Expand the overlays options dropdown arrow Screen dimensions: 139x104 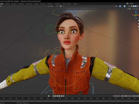click(126, 6)
